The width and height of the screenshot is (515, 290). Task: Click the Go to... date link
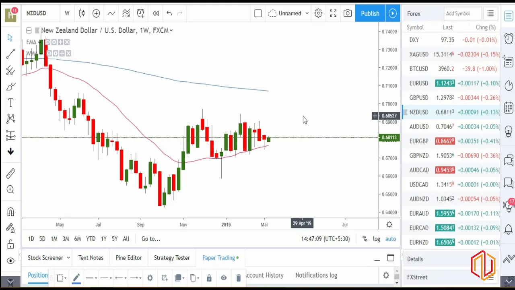pos(151,239)
